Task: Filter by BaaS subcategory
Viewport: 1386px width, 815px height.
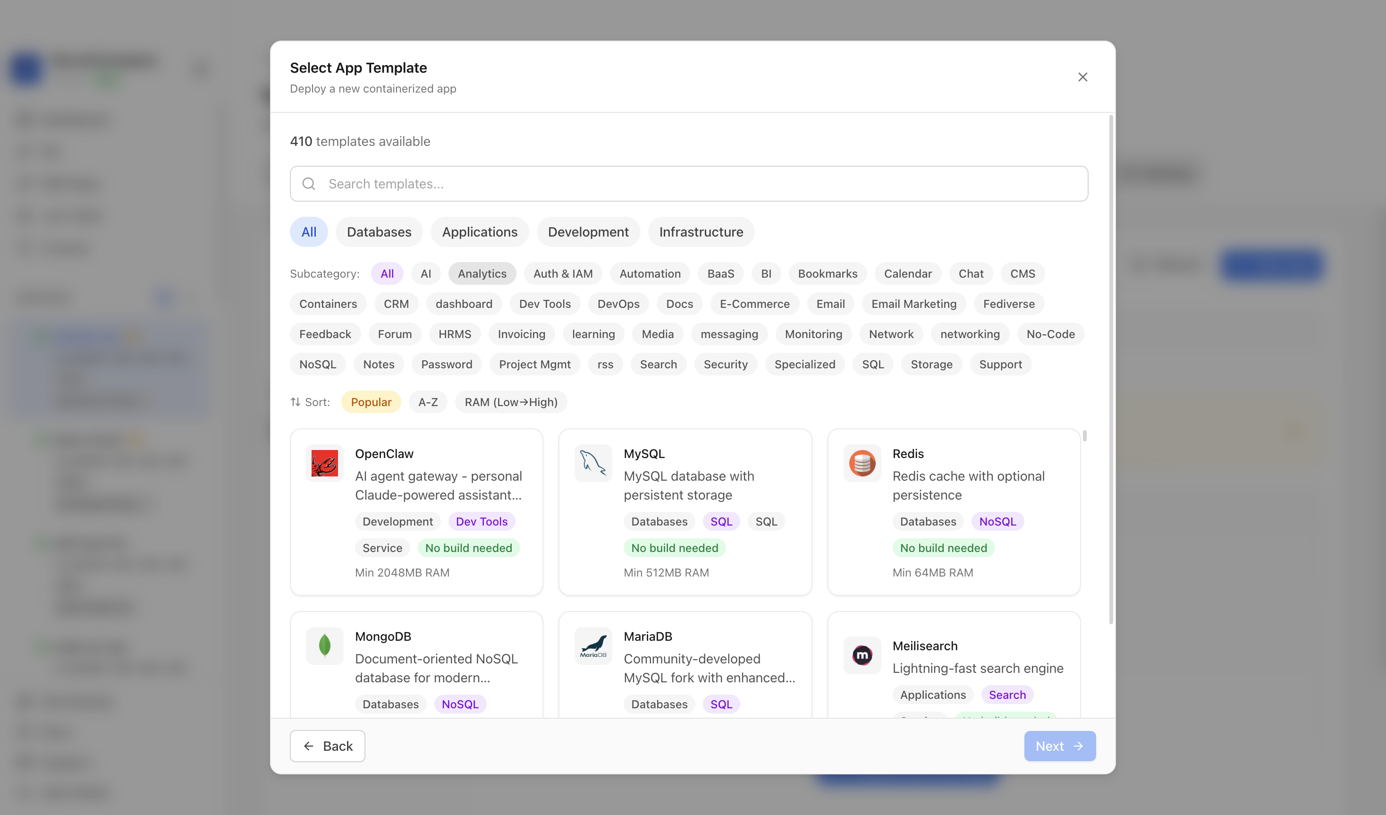Action: pos(720,273)
